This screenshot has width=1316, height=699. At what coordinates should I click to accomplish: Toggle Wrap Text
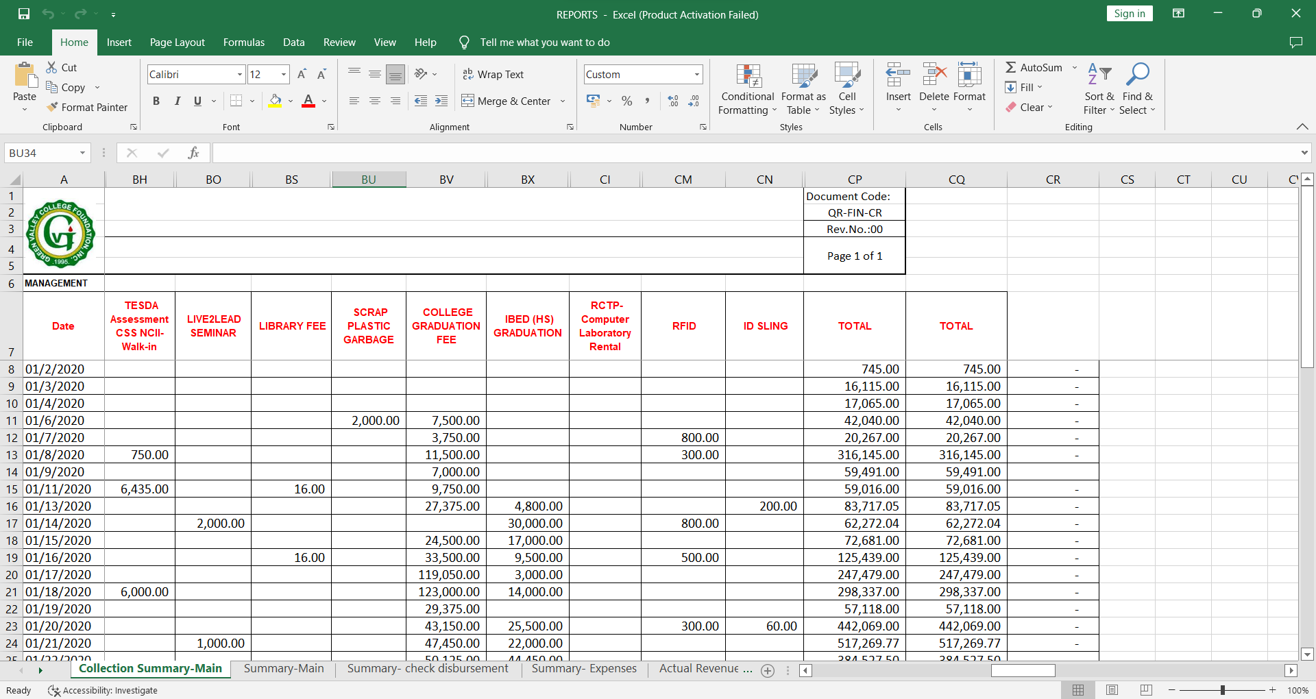(493, 74)
